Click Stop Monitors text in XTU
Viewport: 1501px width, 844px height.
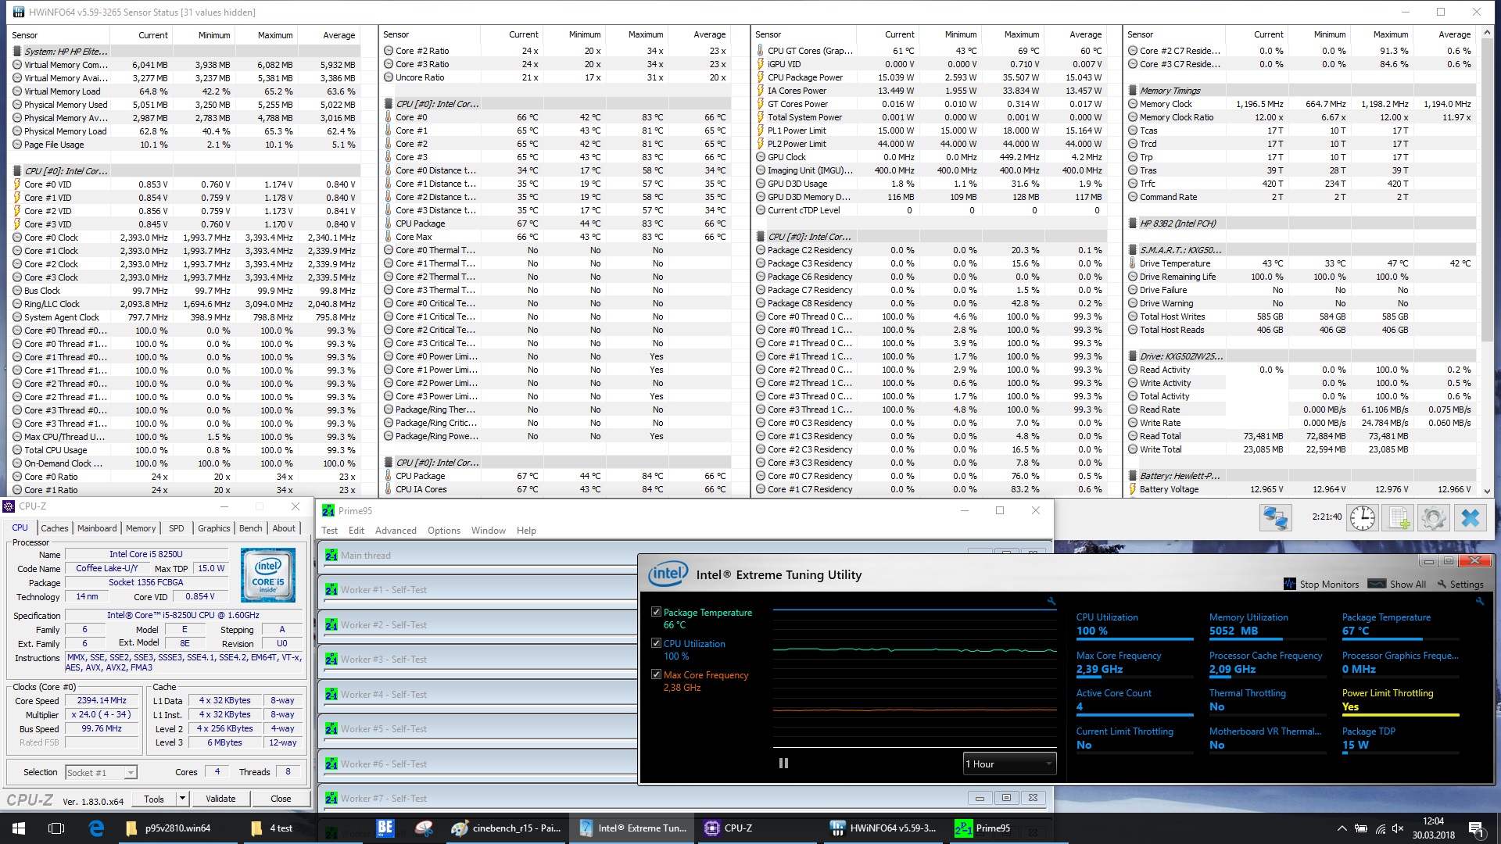1329,584
